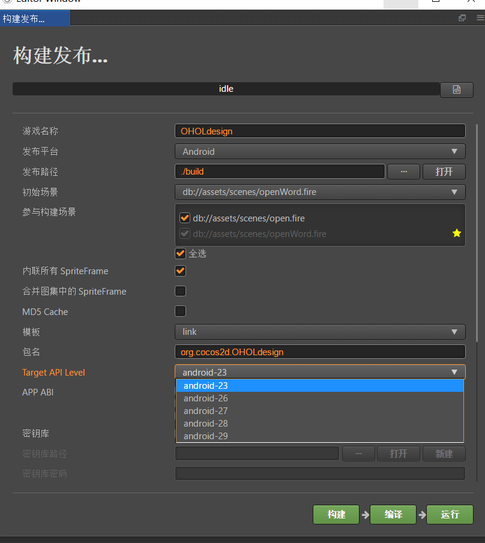The height and width of the screenshot is (543, 485).
Task: Select android-23 in the dropdown list
Action: (x=320, y=385)
